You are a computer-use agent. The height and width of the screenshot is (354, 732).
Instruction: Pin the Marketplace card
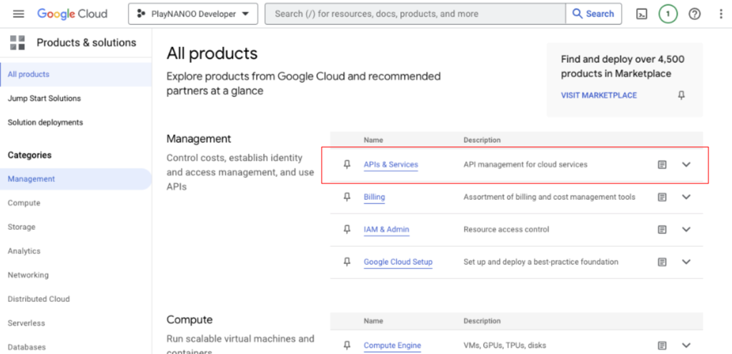(681, 96)
